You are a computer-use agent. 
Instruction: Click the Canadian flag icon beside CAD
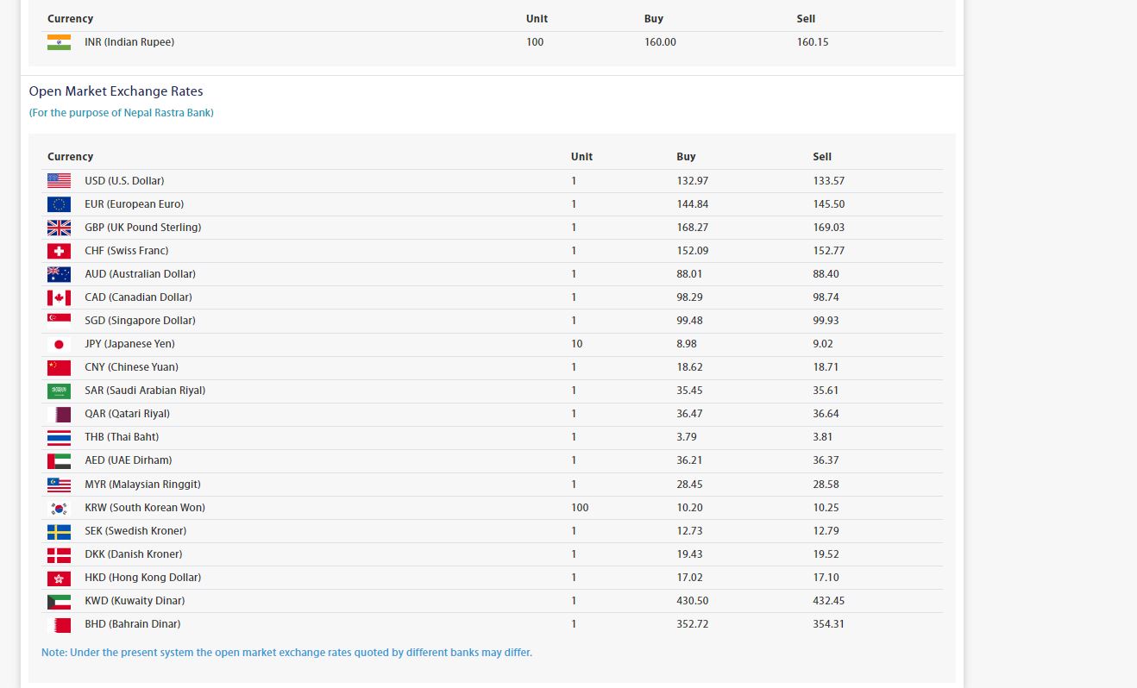(x=59, y=297)
